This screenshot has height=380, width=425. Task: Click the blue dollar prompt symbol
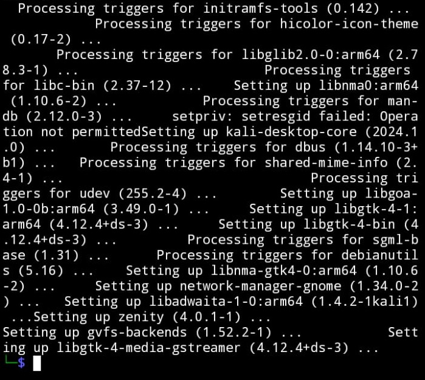[21, 363]
